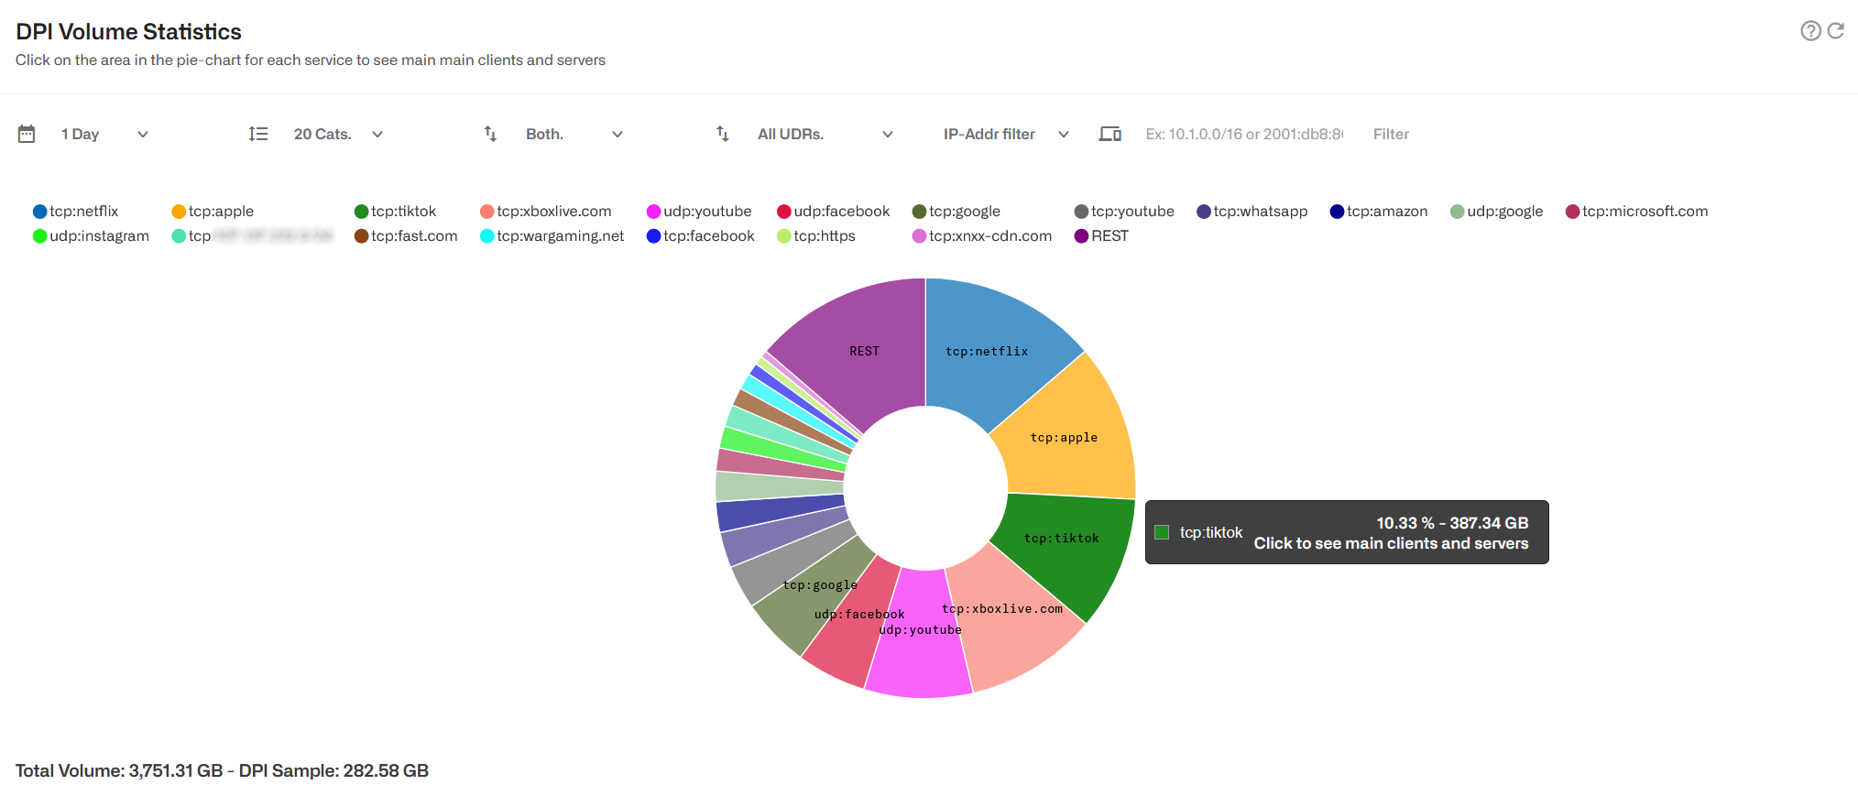Image resolution: width=1858 pixels, height=796 pixels.
Task: Open the All UDRs. dropdown
Action: tap(825, 134)
